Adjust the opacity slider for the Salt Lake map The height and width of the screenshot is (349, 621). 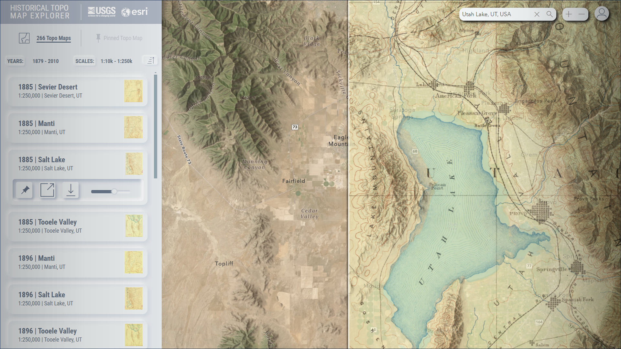point(115,191)
